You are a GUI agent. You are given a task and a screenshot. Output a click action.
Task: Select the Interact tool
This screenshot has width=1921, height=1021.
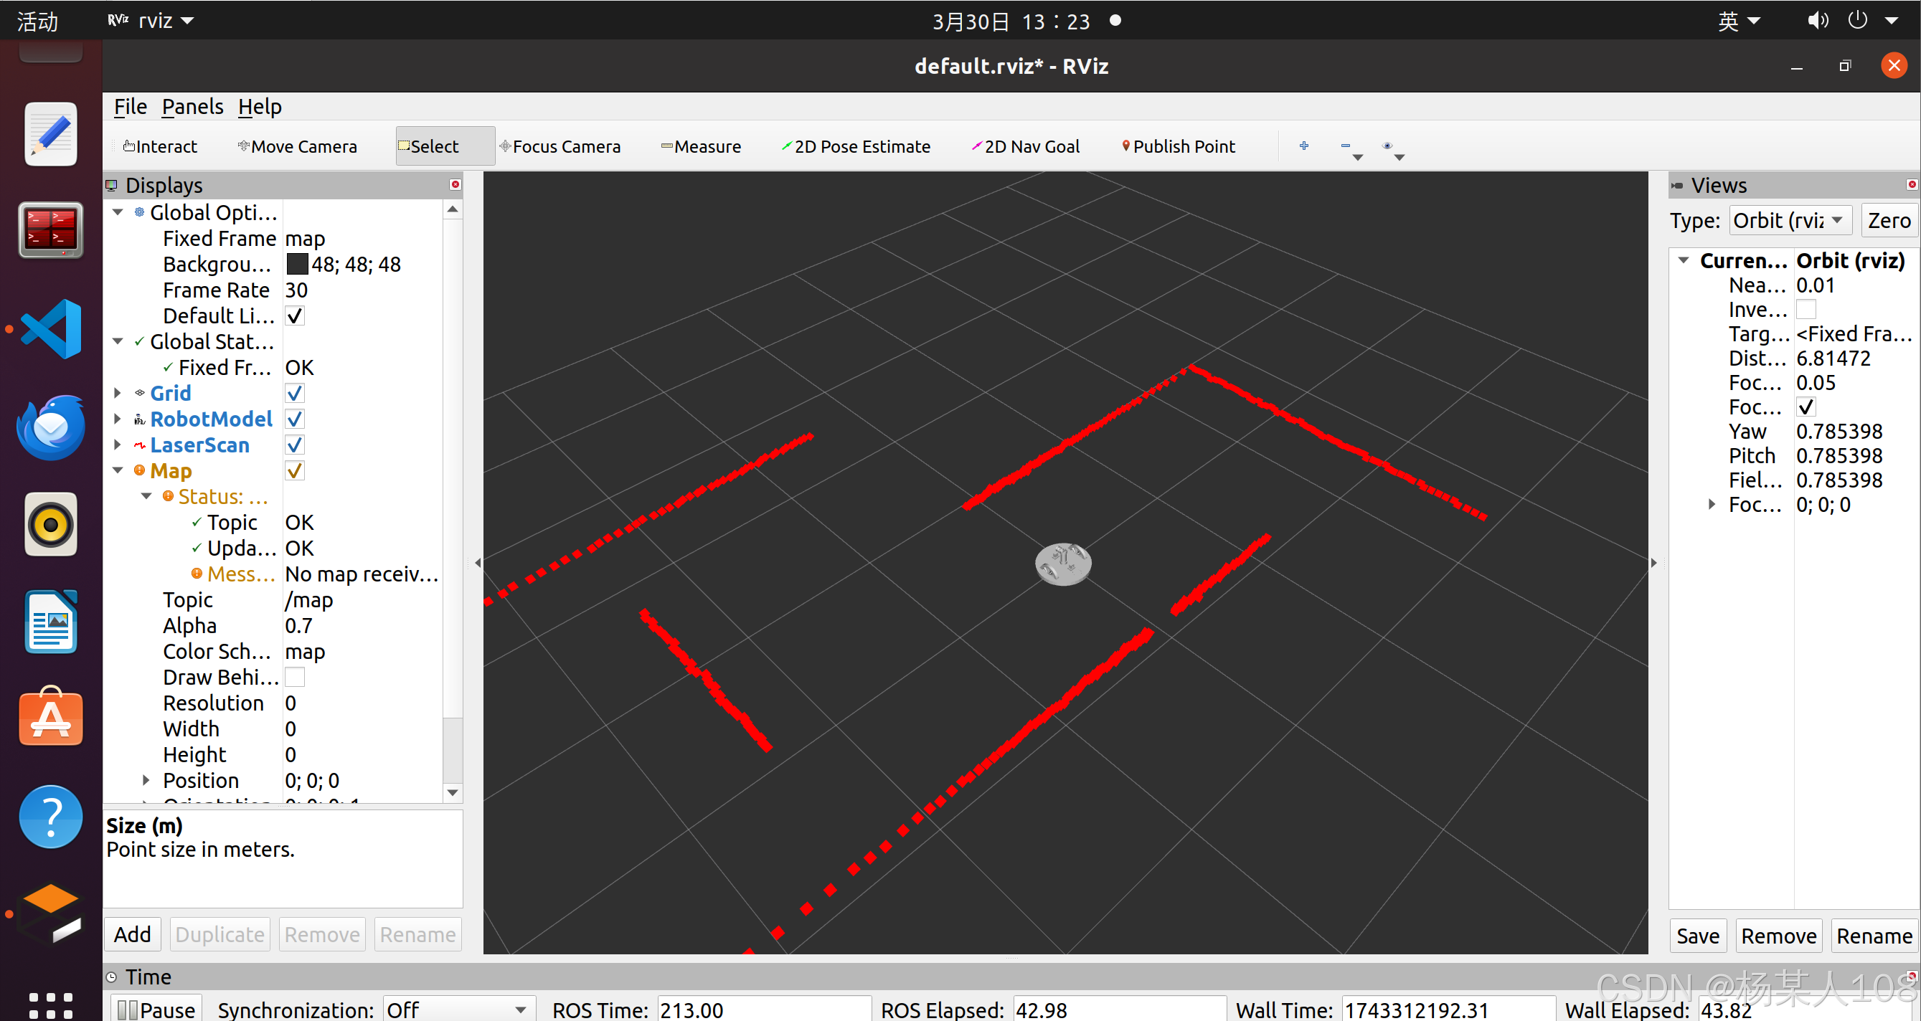pyautogui.click(x=161, y=147)
